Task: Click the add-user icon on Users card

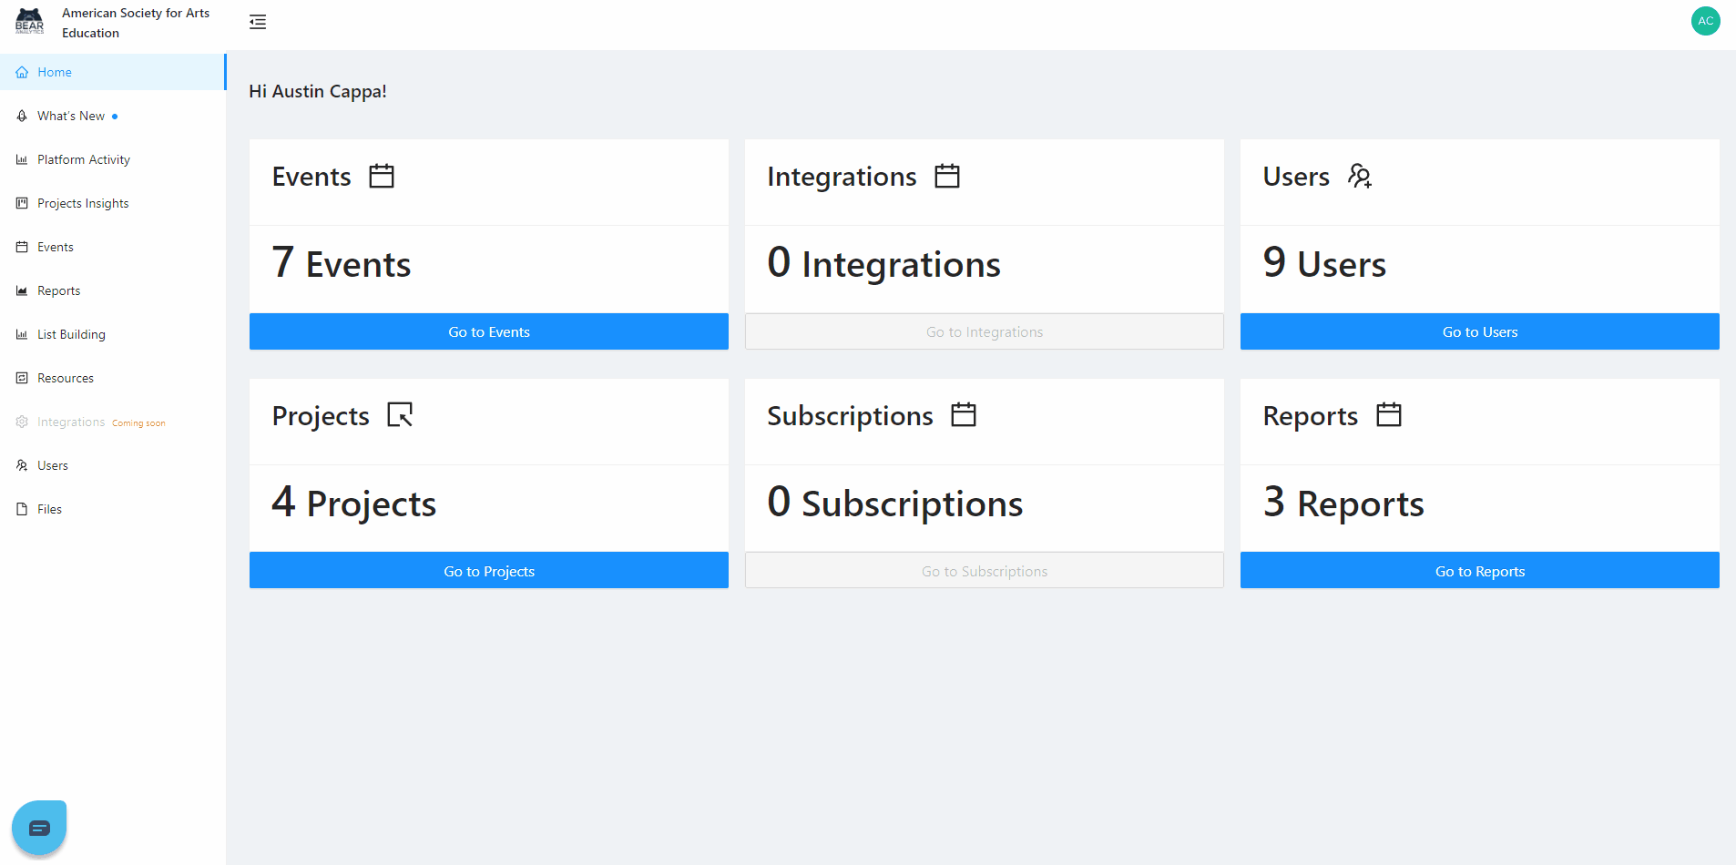Action: [x=1360, y=176]
